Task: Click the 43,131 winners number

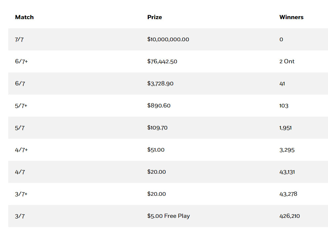Action: pyautogui.click(x=287, y=172)
